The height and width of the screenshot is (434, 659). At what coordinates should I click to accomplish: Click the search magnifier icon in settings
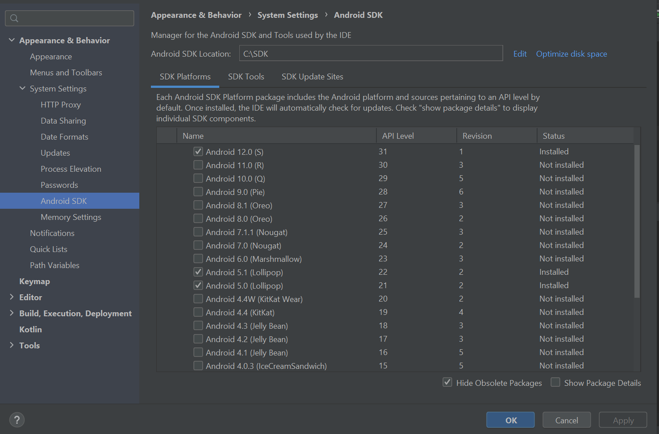[x=14, y=18]
